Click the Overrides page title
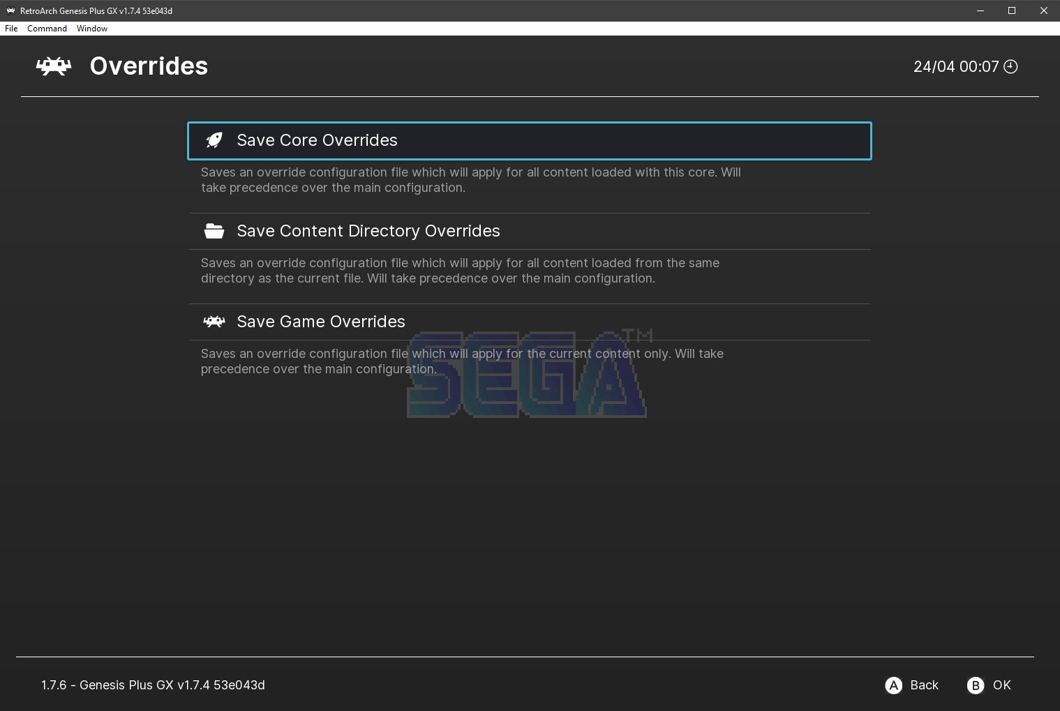1060x711 pixels. point(149,66)
